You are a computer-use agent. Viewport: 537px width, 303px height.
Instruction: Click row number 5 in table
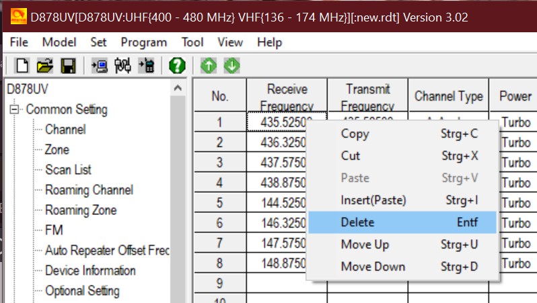pyautogui.click(x=220, y=203)
